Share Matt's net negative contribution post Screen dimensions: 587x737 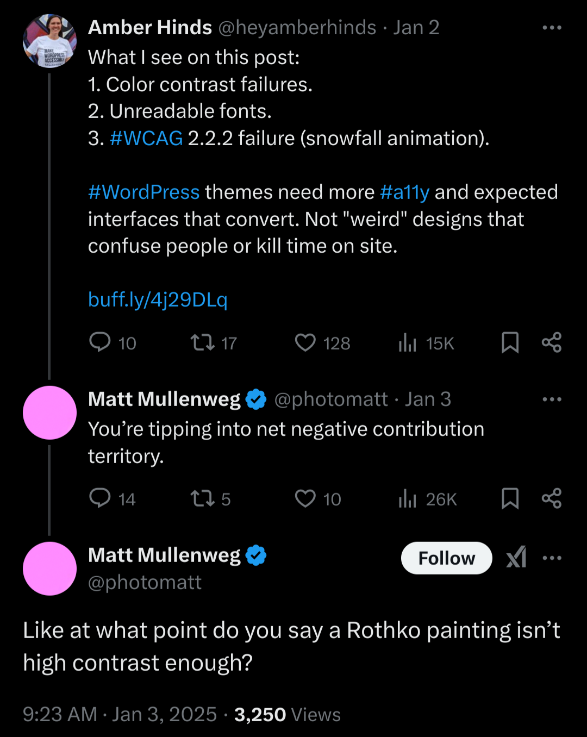tap(552, 498)
